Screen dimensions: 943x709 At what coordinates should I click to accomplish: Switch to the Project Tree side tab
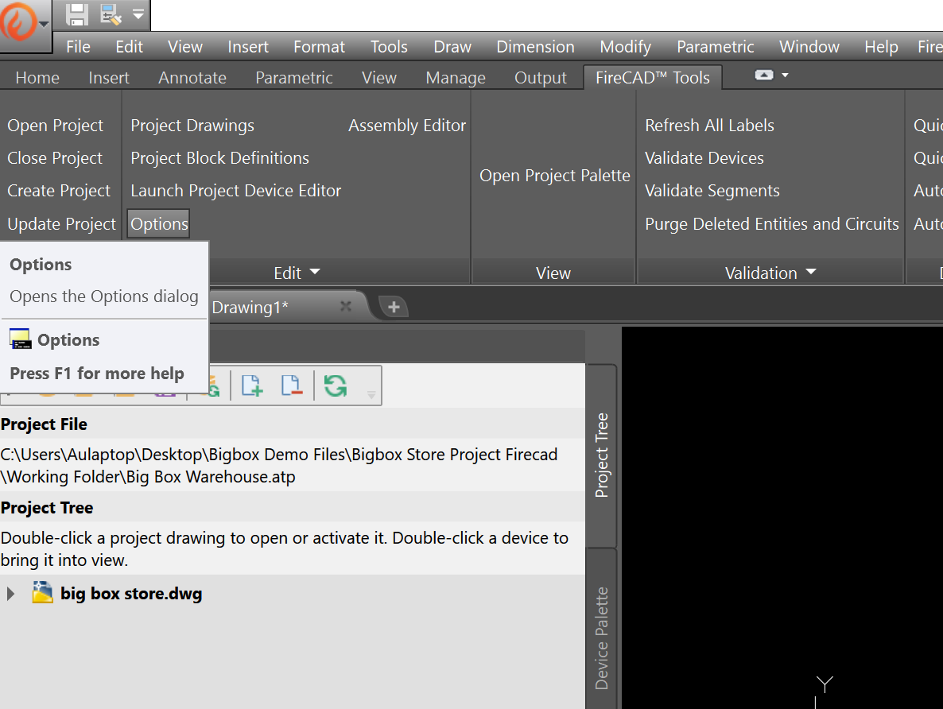coord(601,455)
